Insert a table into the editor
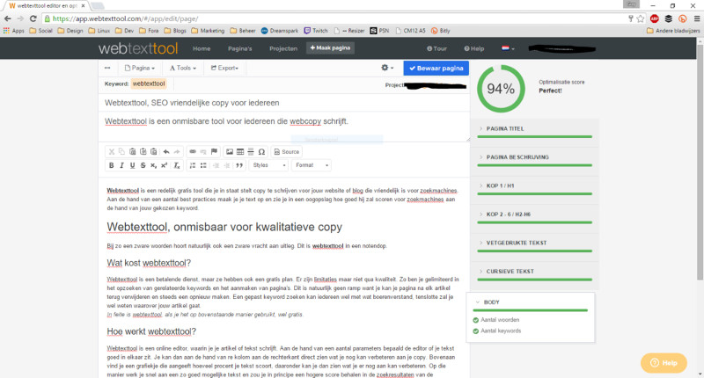The height and width of the screenshot is (378, 704). (x=240, y=151)
